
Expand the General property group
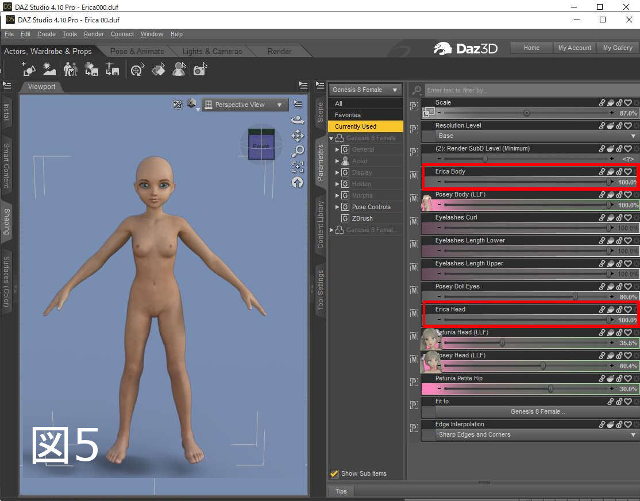pyautogui.click(x=337, y=149)
